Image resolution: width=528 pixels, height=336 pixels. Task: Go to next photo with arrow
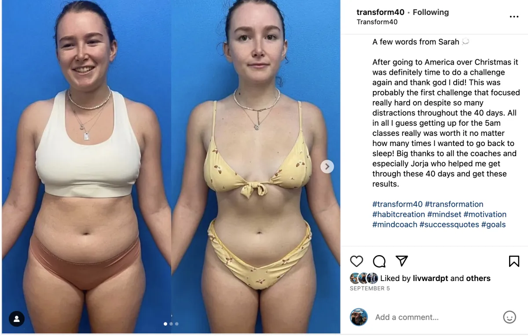(x=327, y=166)
